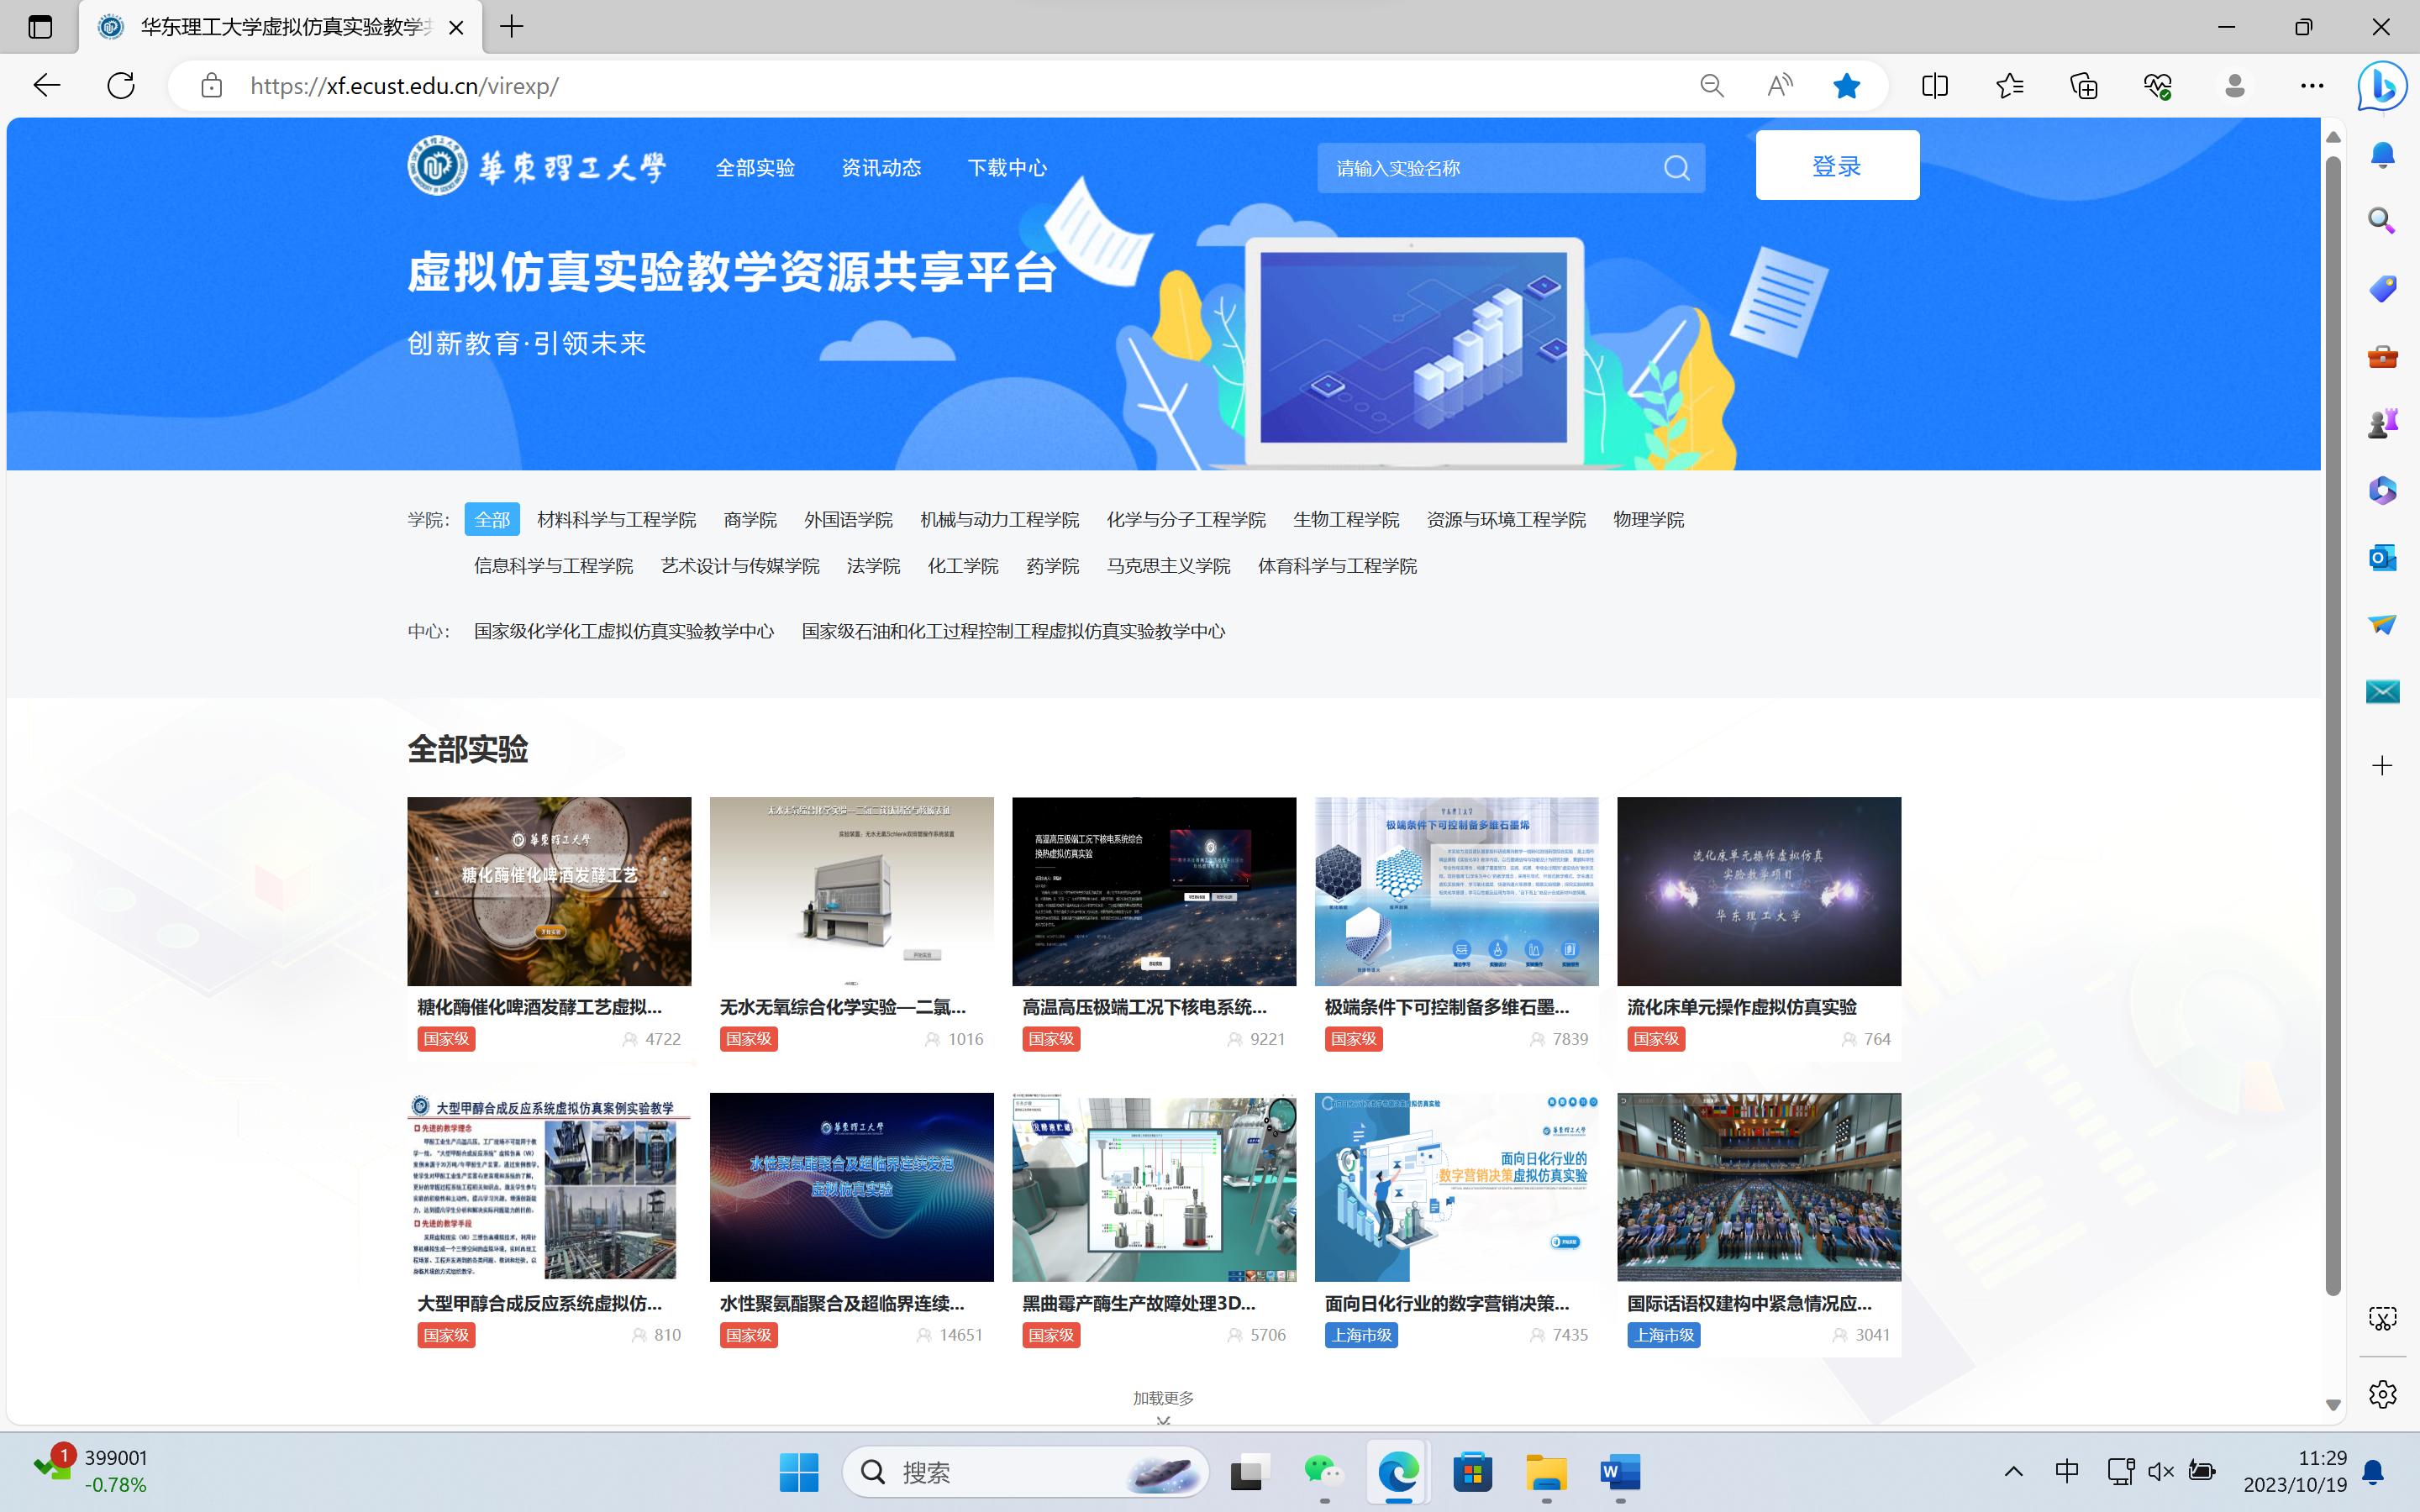Open split screen view icon
Viewport: 2420px width, 1512px height.
coord(1934,86)
